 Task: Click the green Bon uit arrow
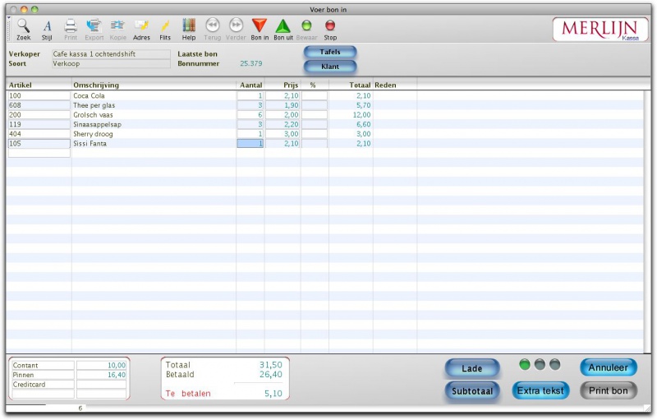(283, 26)
